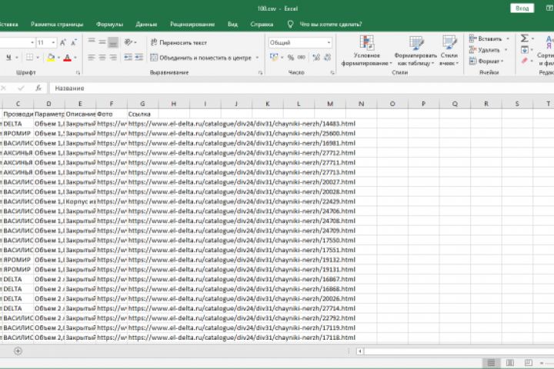Decrease decimal places
Screen dimensions: 554x369
point(328,58)
